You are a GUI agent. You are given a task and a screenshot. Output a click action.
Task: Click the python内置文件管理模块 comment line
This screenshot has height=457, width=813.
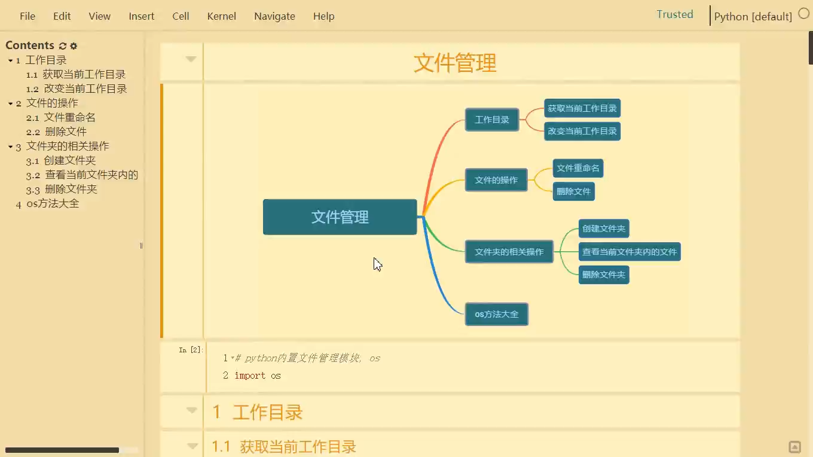pos(307,358)
